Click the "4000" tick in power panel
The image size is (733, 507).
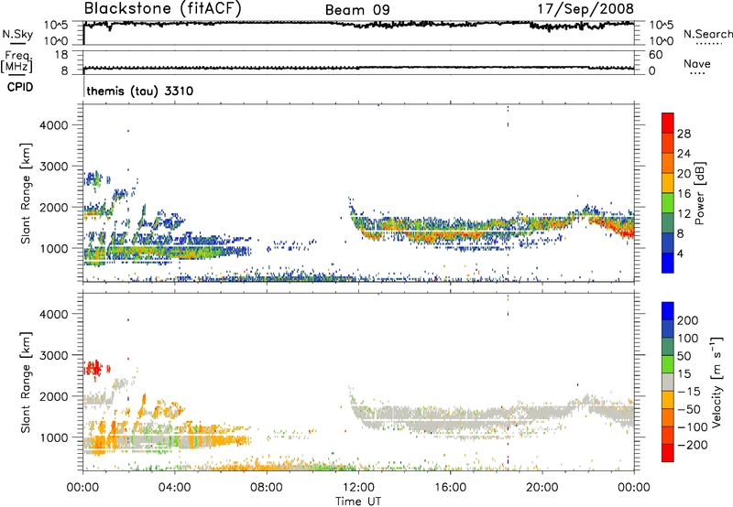click(53, 125)
